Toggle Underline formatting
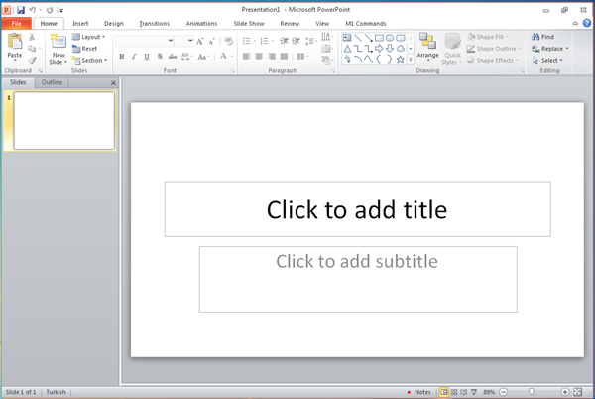595x399 pixels. click(x=147, y=57)
